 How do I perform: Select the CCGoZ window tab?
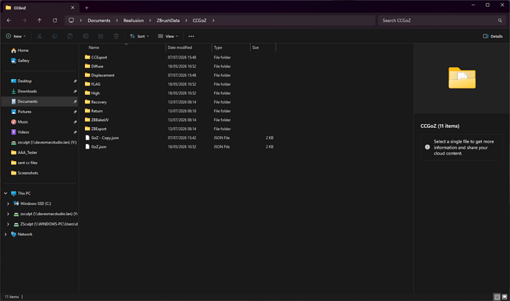pos(41,7)
